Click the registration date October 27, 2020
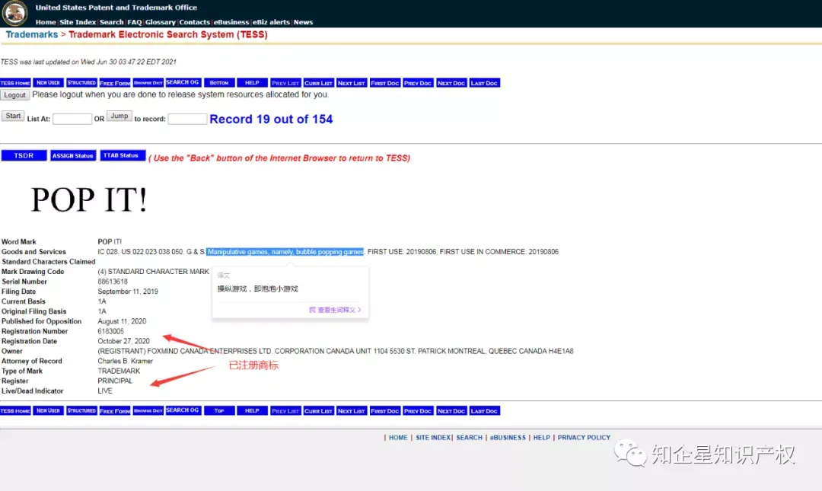 (x=124, y=342)
